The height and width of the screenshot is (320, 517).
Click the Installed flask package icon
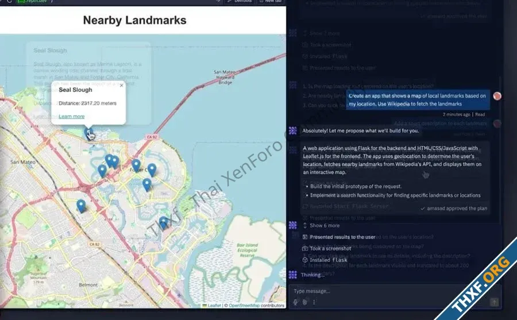click(305, 260)
